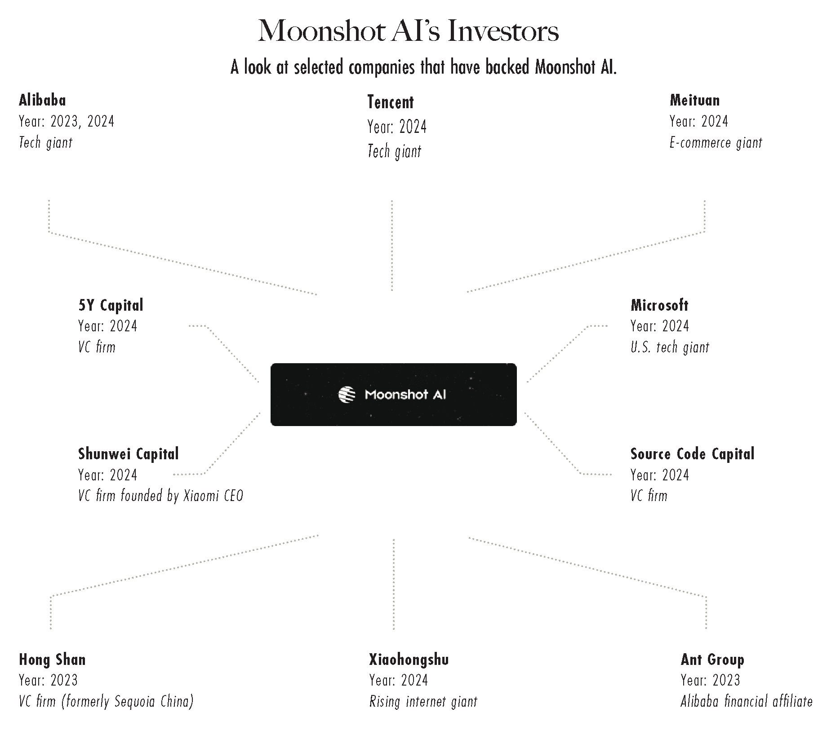Screen dimensions: 827x730
Task: Click "Year: 2023, 2024" under Alibaba
Action: pyautogui.click(x=67, y=121)
